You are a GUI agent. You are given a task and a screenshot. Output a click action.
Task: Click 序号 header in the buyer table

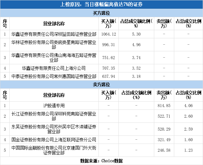coord(5,24)
